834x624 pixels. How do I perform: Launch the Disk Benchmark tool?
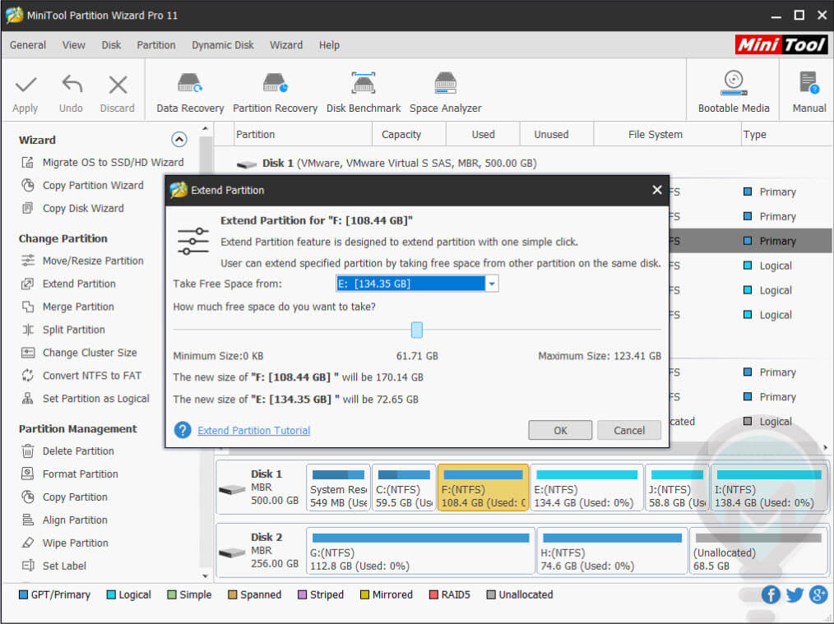click(364, 93)
